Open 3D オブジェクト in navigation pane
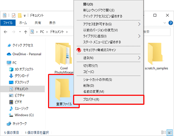The width and height of the screenshot is (174, 136). tap(24, 69)
